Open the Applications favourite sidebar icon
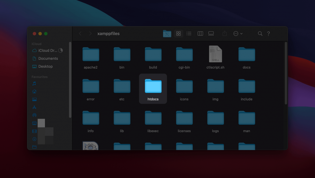 [34, 107]
